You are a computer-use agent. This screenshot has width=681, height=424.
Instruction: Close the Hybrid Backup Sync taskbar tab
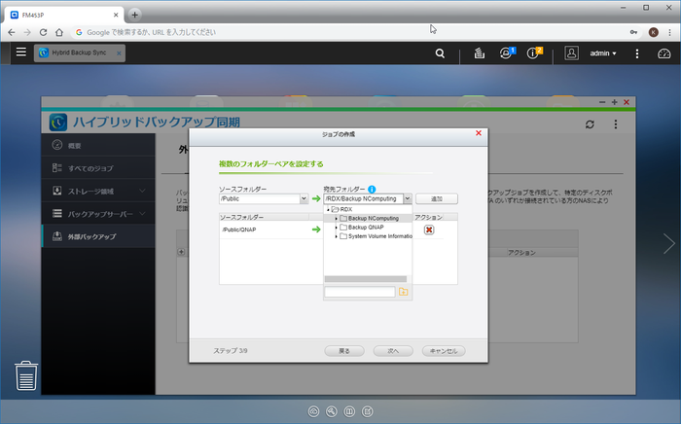point(119,53)
